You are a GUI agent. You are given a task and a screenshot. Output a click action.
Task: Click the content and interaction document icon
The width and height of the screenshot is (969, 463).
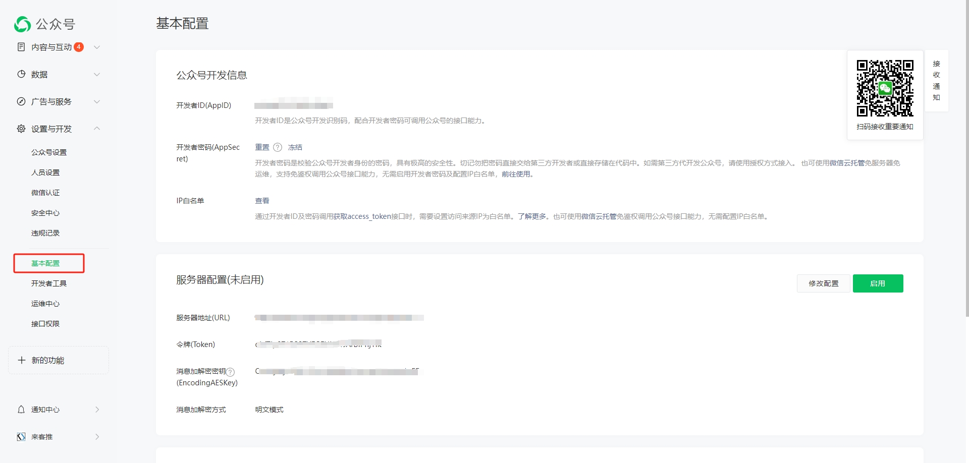[x=21, y=47]
